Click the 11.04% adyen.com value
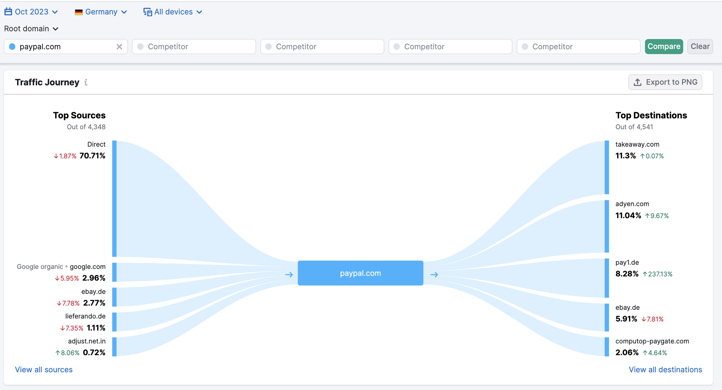 coord(628,215)
